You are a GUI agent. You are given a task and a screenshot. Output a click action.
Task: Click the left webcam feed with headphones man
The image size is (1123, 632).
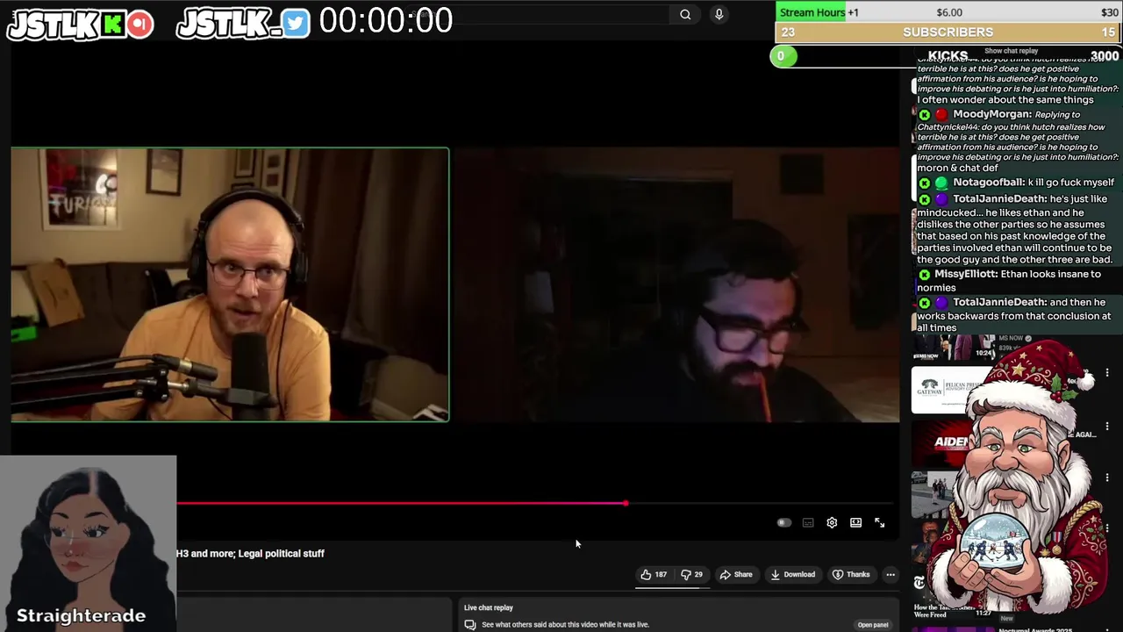[230, 284]
